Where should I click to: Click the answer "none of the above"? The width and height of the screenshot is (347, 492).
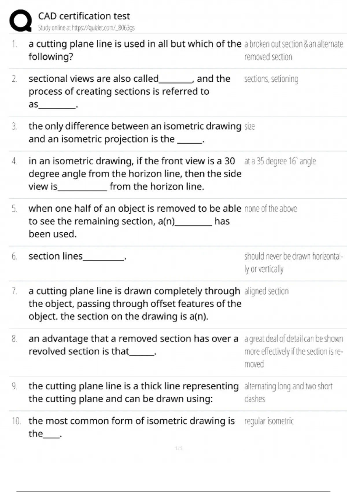tap(271, 209)
